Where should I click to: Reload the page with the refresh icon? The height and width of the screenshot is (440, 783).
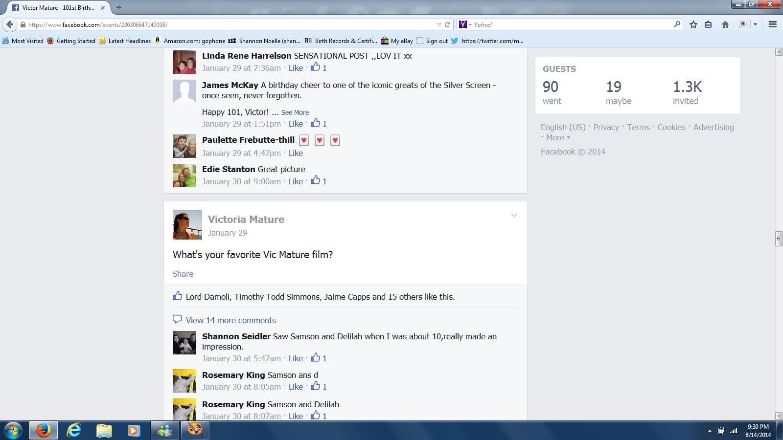tap(447, 24)
